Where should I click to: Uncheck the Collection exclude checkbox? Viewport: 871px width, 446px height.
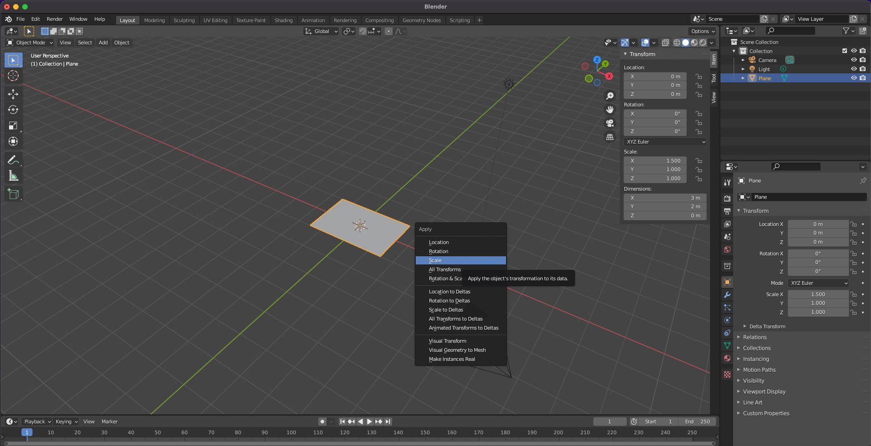(x=845, y=51)
